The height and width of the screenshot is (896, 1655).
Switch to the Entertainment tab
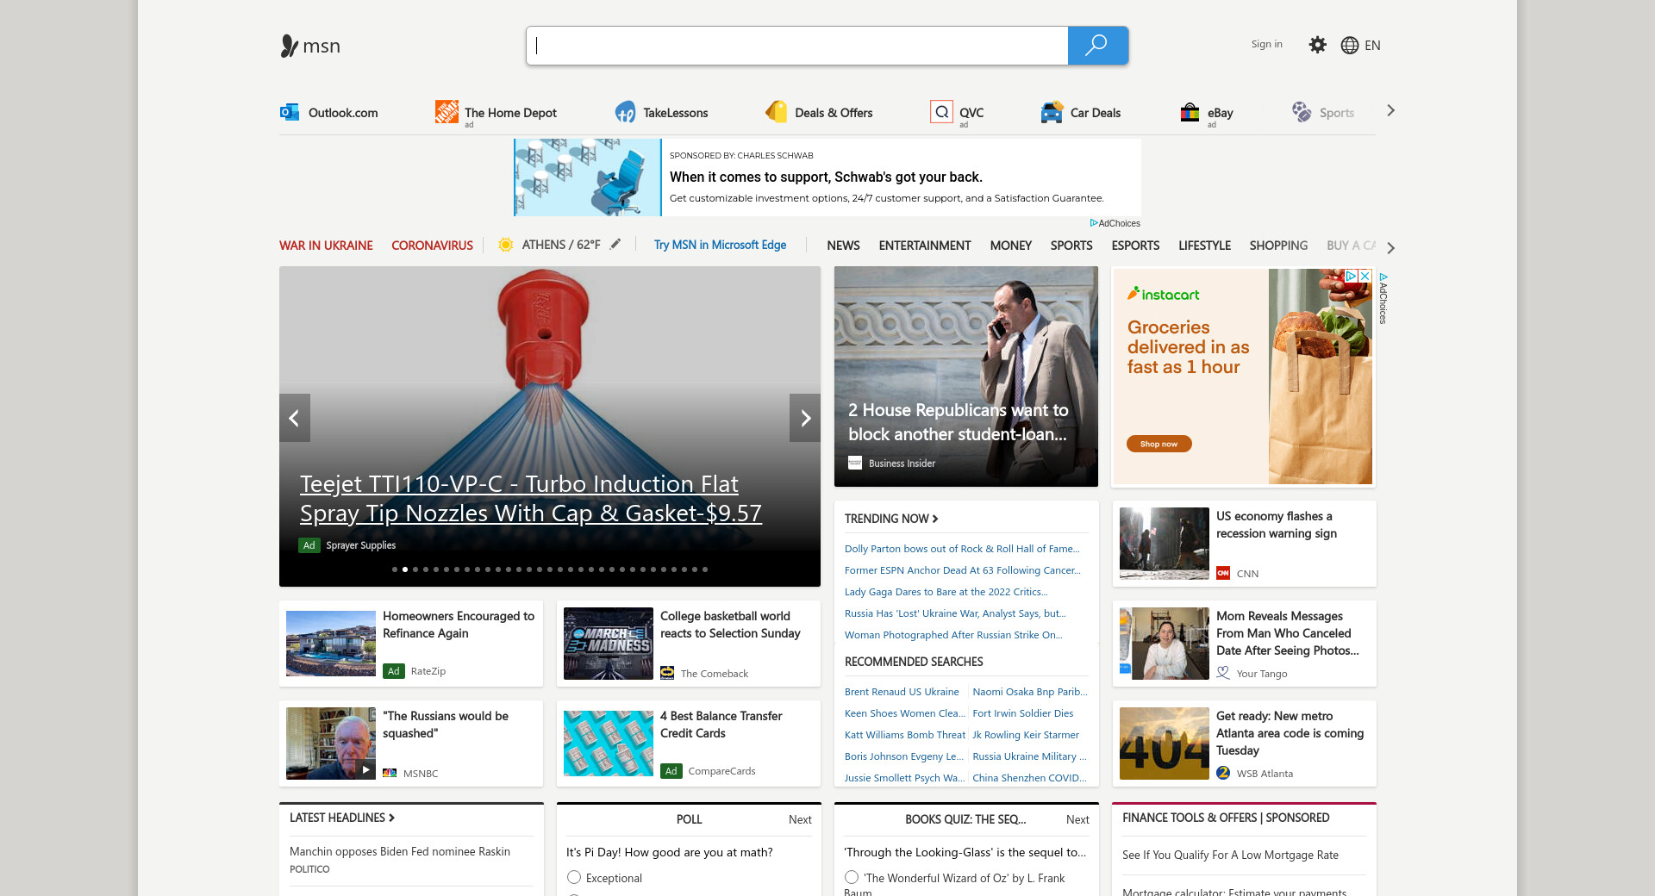click(924, 246)
